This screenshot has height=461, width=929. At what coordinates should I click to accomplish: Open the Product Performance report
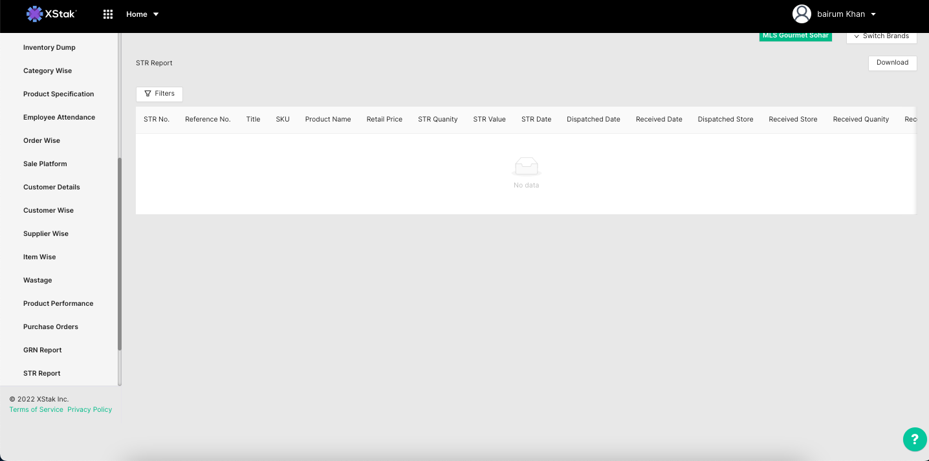pyautogui.click(x=58, y=303)
